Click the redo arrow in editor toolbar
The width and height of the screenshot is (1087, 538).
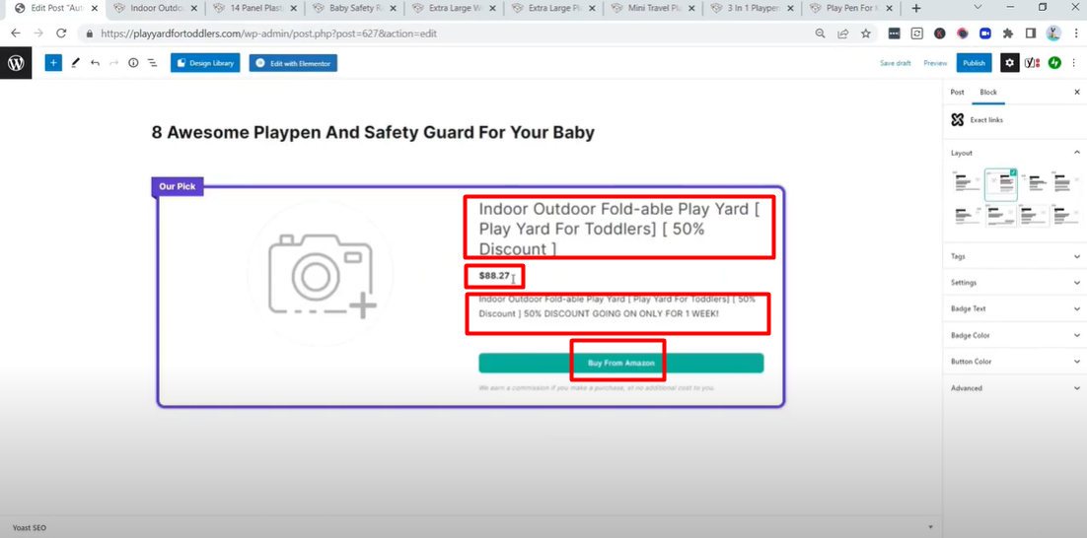click(x=113, y=63)
